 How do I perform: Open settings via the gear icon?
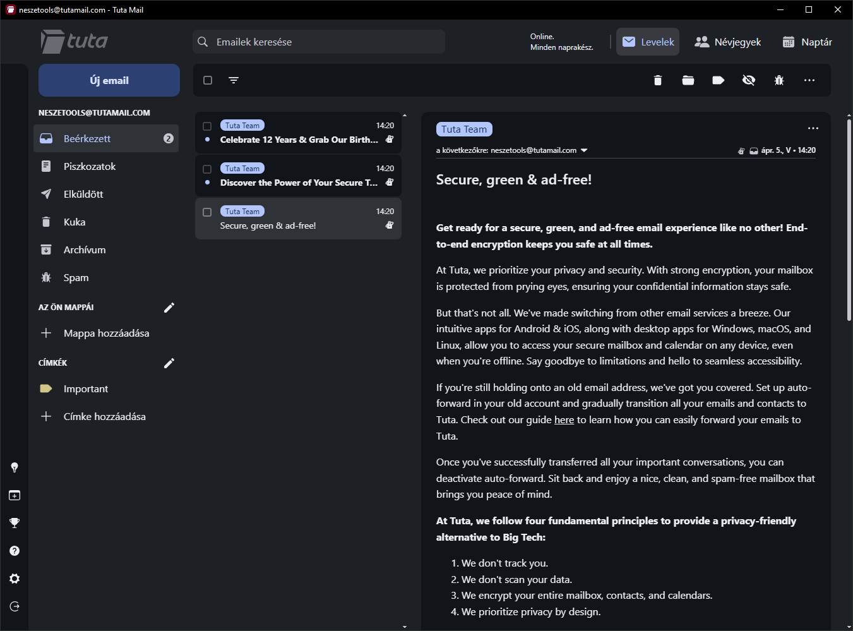(x=15, y=579)
